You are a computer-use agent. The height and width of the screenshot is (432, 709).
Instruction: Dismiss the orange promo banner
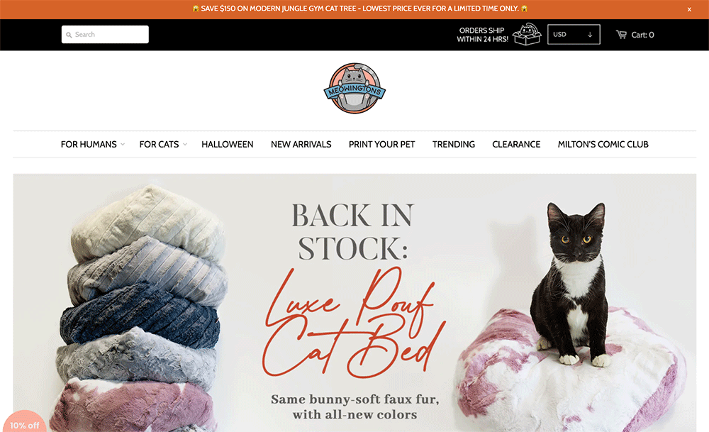click(x=689, y=9)
